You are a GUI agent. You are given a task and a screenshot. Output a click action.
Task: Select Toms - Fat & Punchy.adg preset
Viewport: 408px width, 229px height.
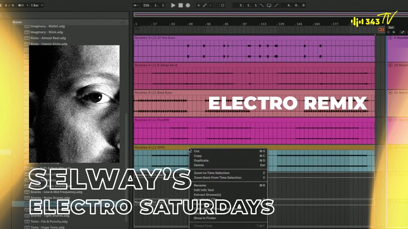tap(49, 221)
